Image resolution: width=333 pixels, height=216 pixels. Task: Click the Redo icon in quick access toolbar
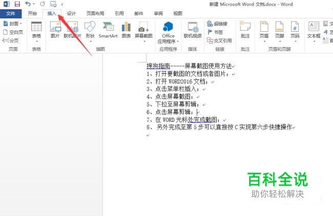(x=43, y=4)
